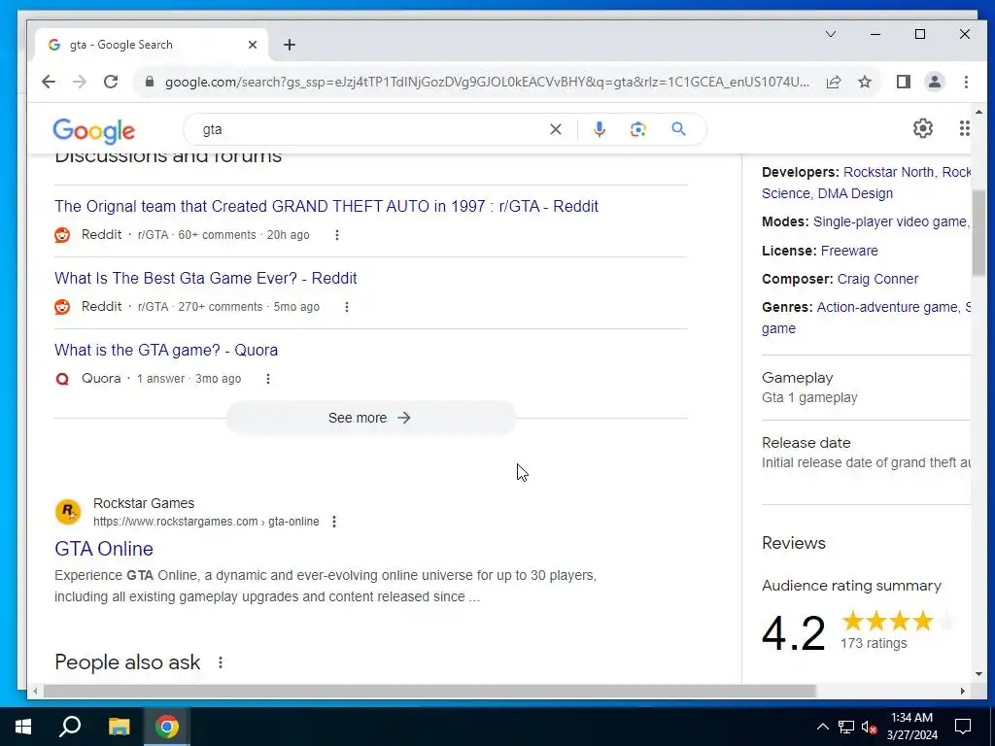Image resolution: width=995 pixels, height=746 pixels.
Task: Click the vertical scrollbar down arrow
Action: click(978, 674)
